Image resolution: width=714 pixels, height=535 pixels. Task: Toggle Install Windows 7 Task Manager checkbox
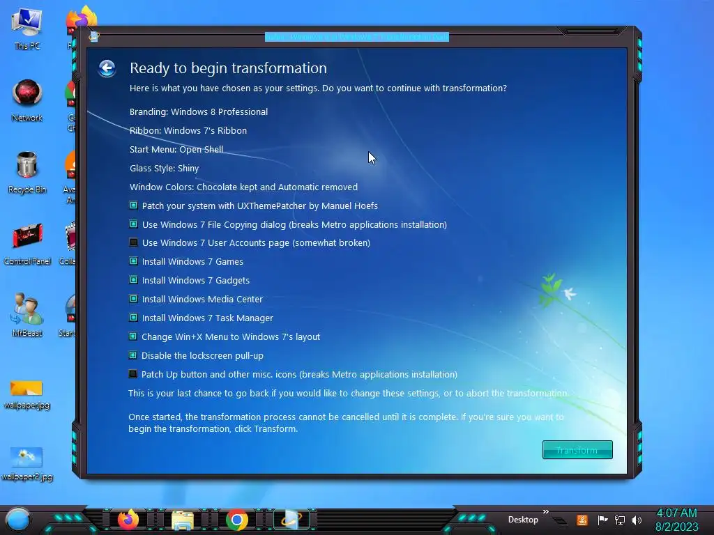click(133, 318)
